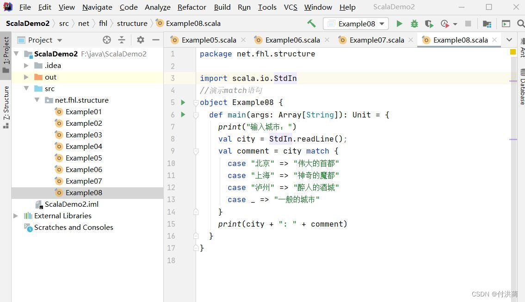
Task: Select Example04 in the project tree
Action: [x=84, y=146]
